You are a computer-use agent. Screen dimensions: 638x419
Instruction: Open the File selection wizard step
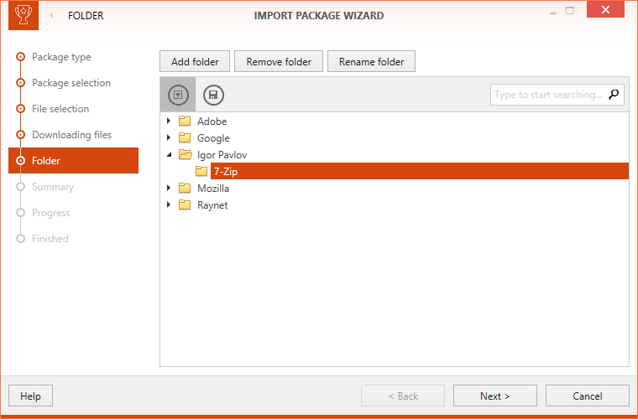[60, 109]
